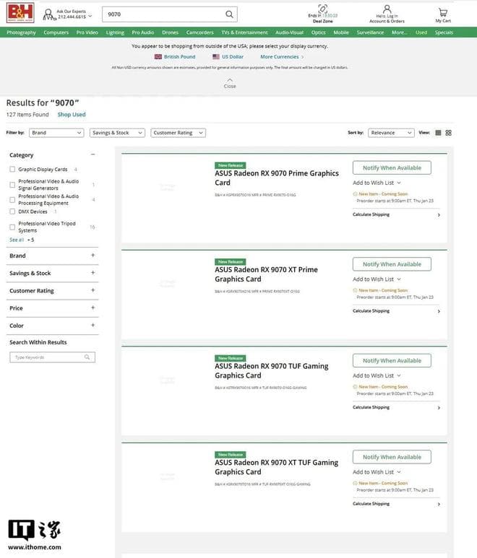Check the DMX Devices filter
This screenshot has width=477, height=558.
pos(12,212)
